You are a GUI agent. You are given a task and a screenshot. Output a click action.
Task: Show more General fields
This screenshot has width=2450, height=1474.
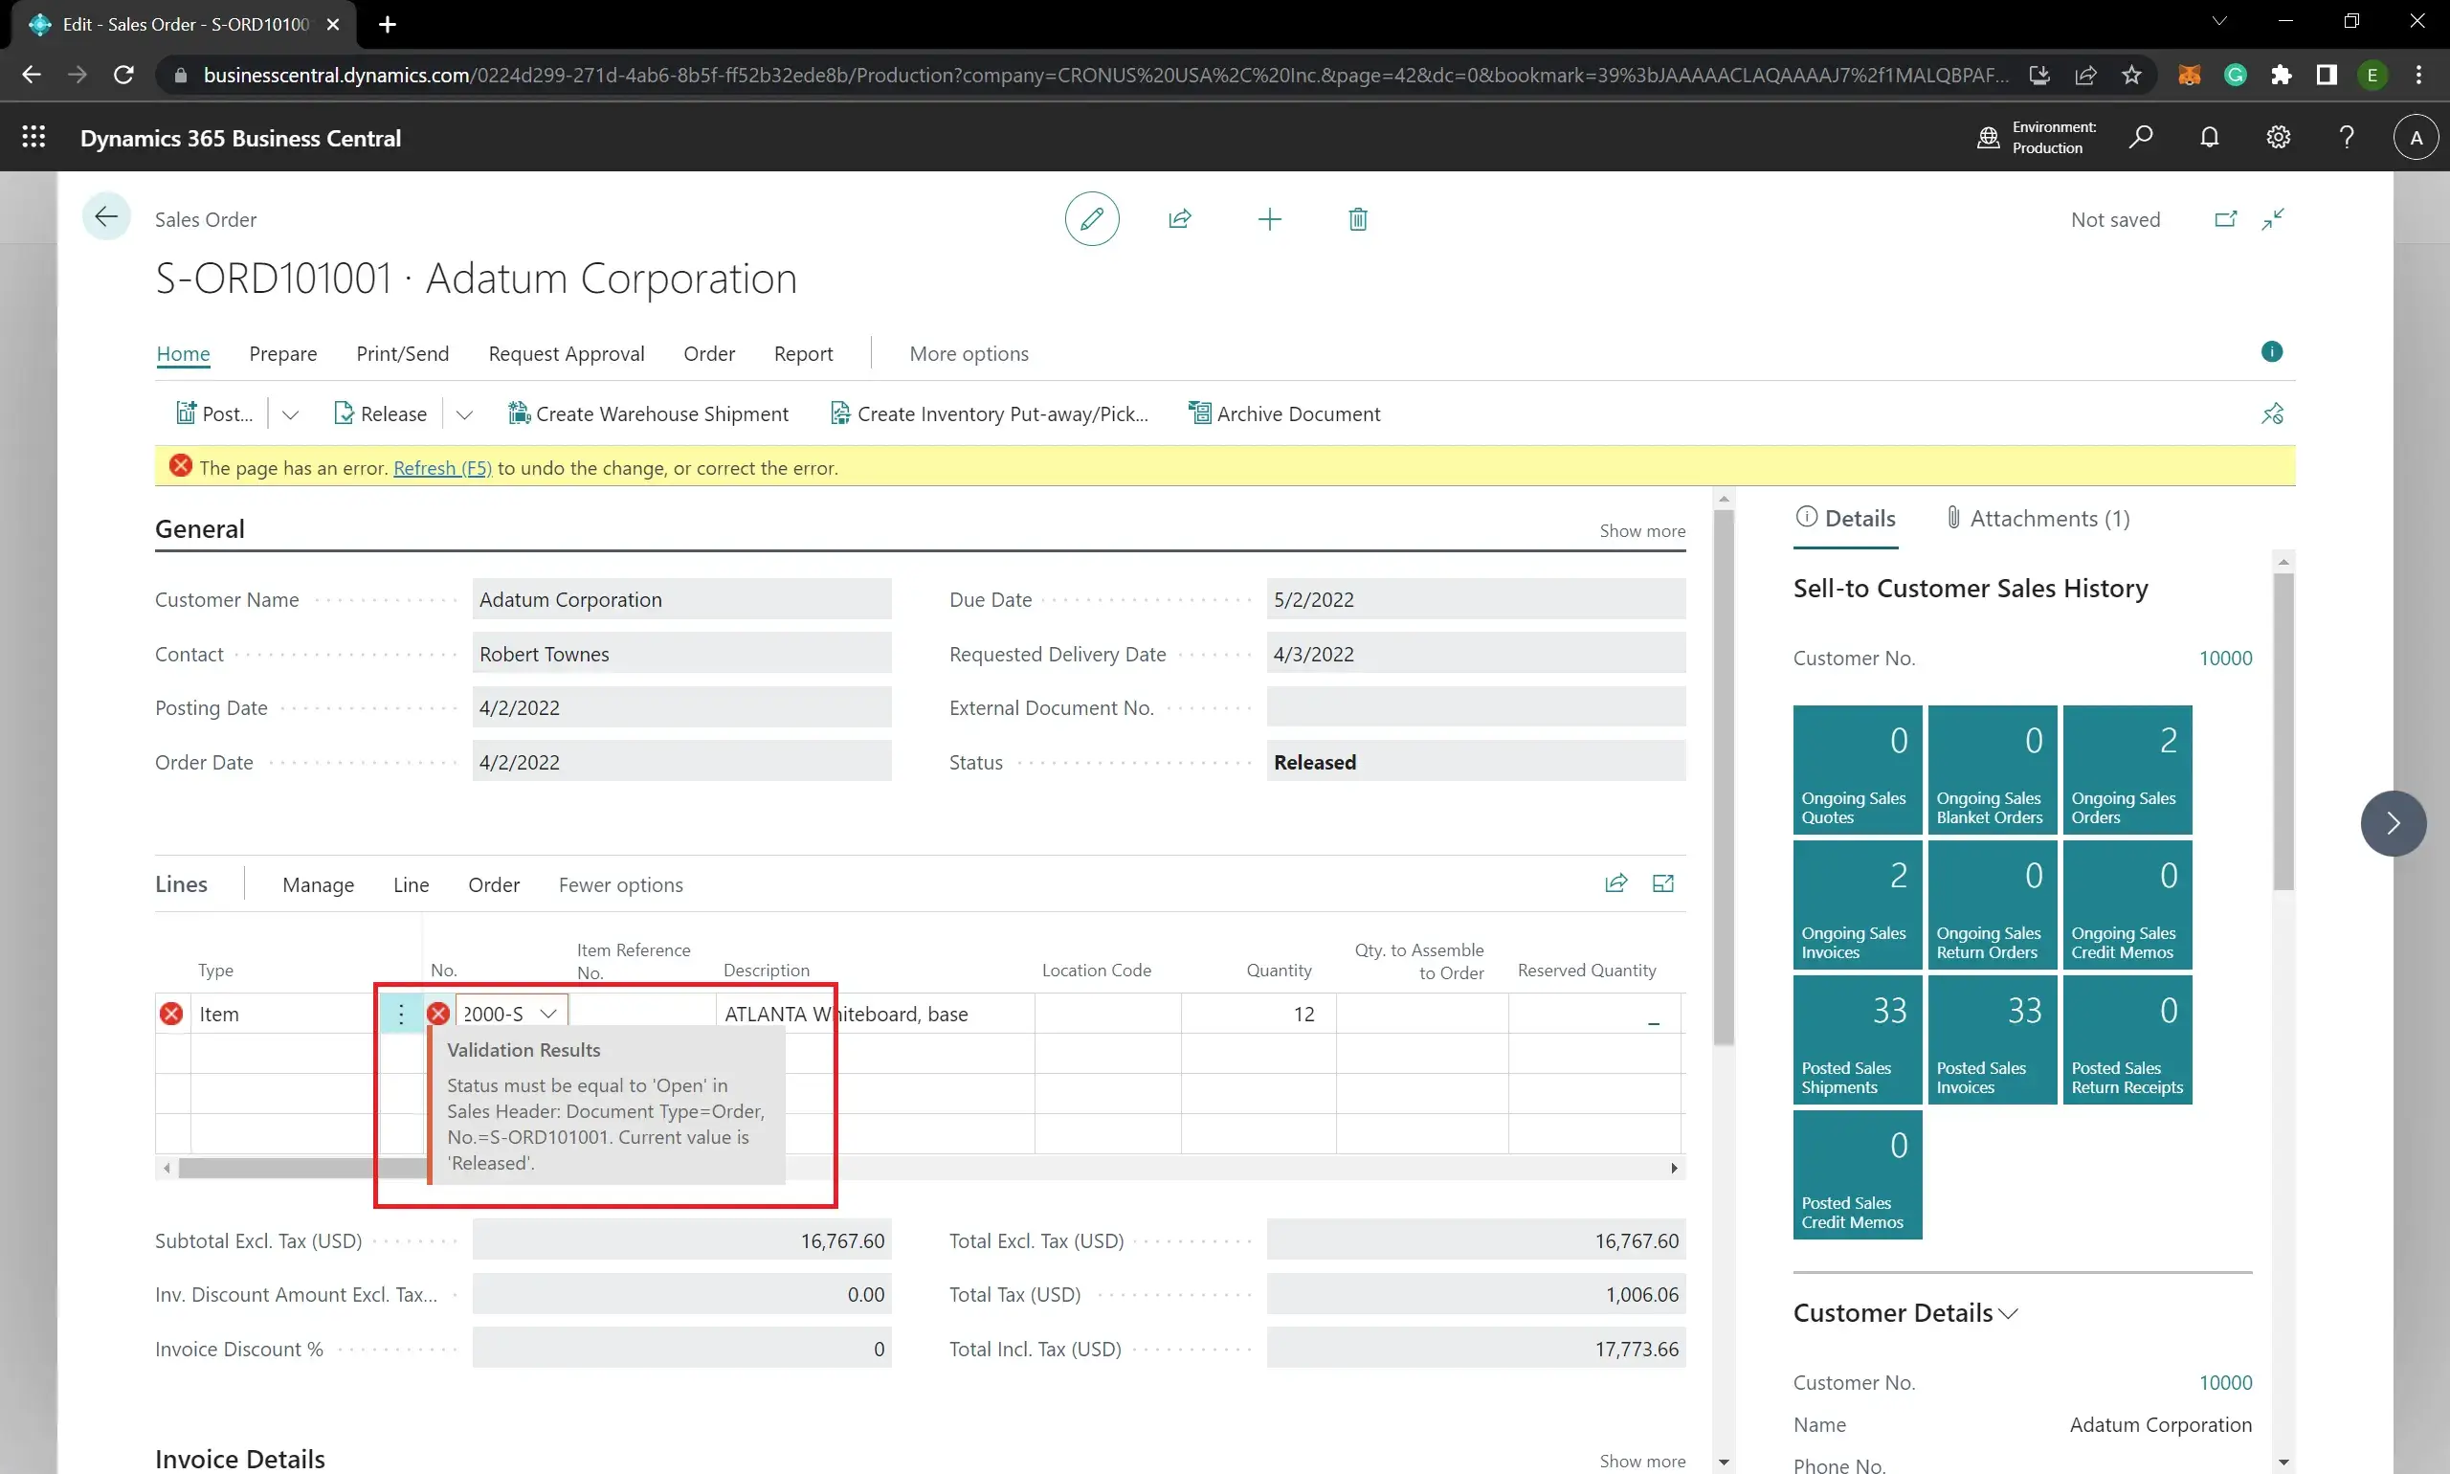(x=1641, y=530)
